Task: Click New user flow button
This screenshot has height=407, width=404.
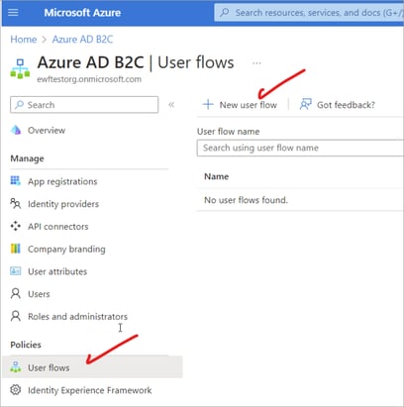Action: [x=240, y=105]
